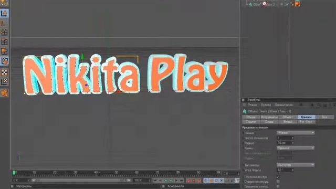Click the text object icon in Object Manager
This screenshot has height=189, width=336.
[x=250, y=4]
